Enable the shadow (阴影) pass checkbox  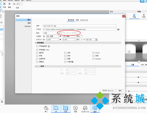(x=65, y=59)
